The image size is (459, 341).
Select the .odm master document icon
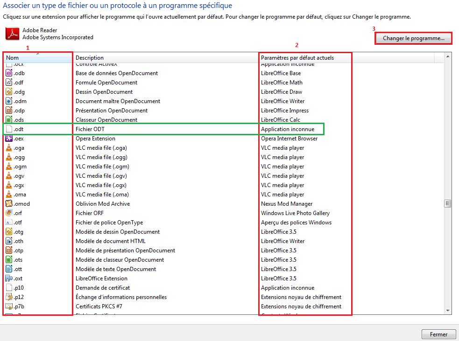point(9,101)
